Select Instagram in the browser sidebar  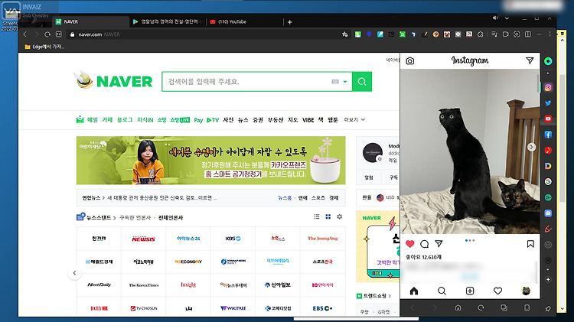tap(548, 87)
